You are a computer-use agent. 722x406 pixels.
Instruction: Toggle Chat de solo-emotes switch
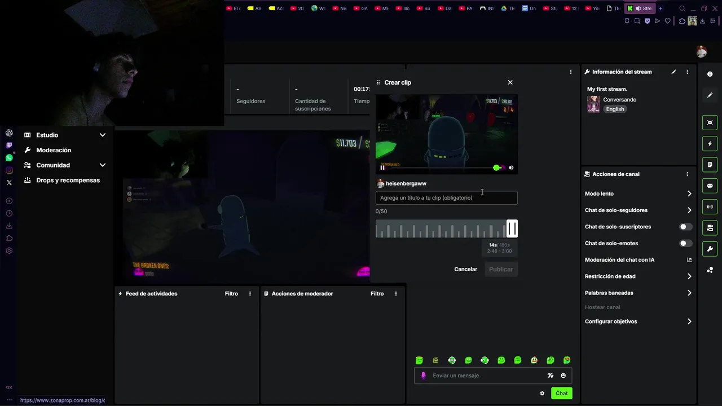[685, 244]
